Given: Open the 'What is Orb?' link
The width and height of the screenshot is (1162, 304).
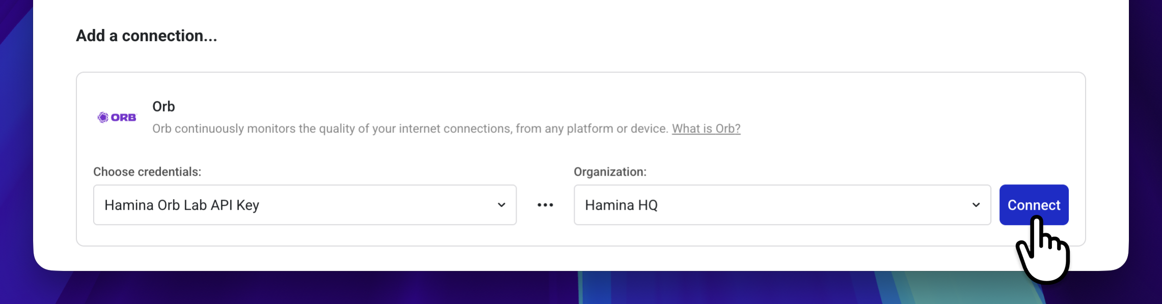Looking at the screenshot, I should pos(706,128).
